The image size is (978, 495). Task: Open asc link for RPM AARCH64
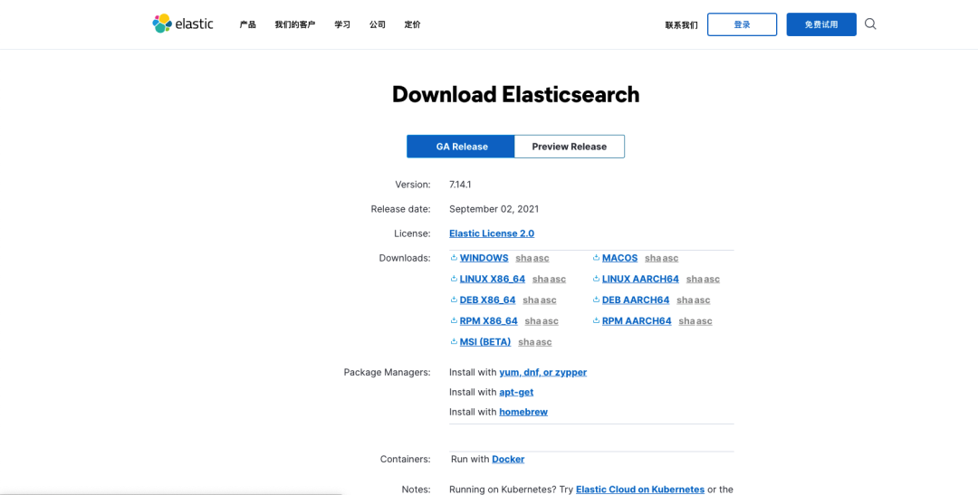705,321
